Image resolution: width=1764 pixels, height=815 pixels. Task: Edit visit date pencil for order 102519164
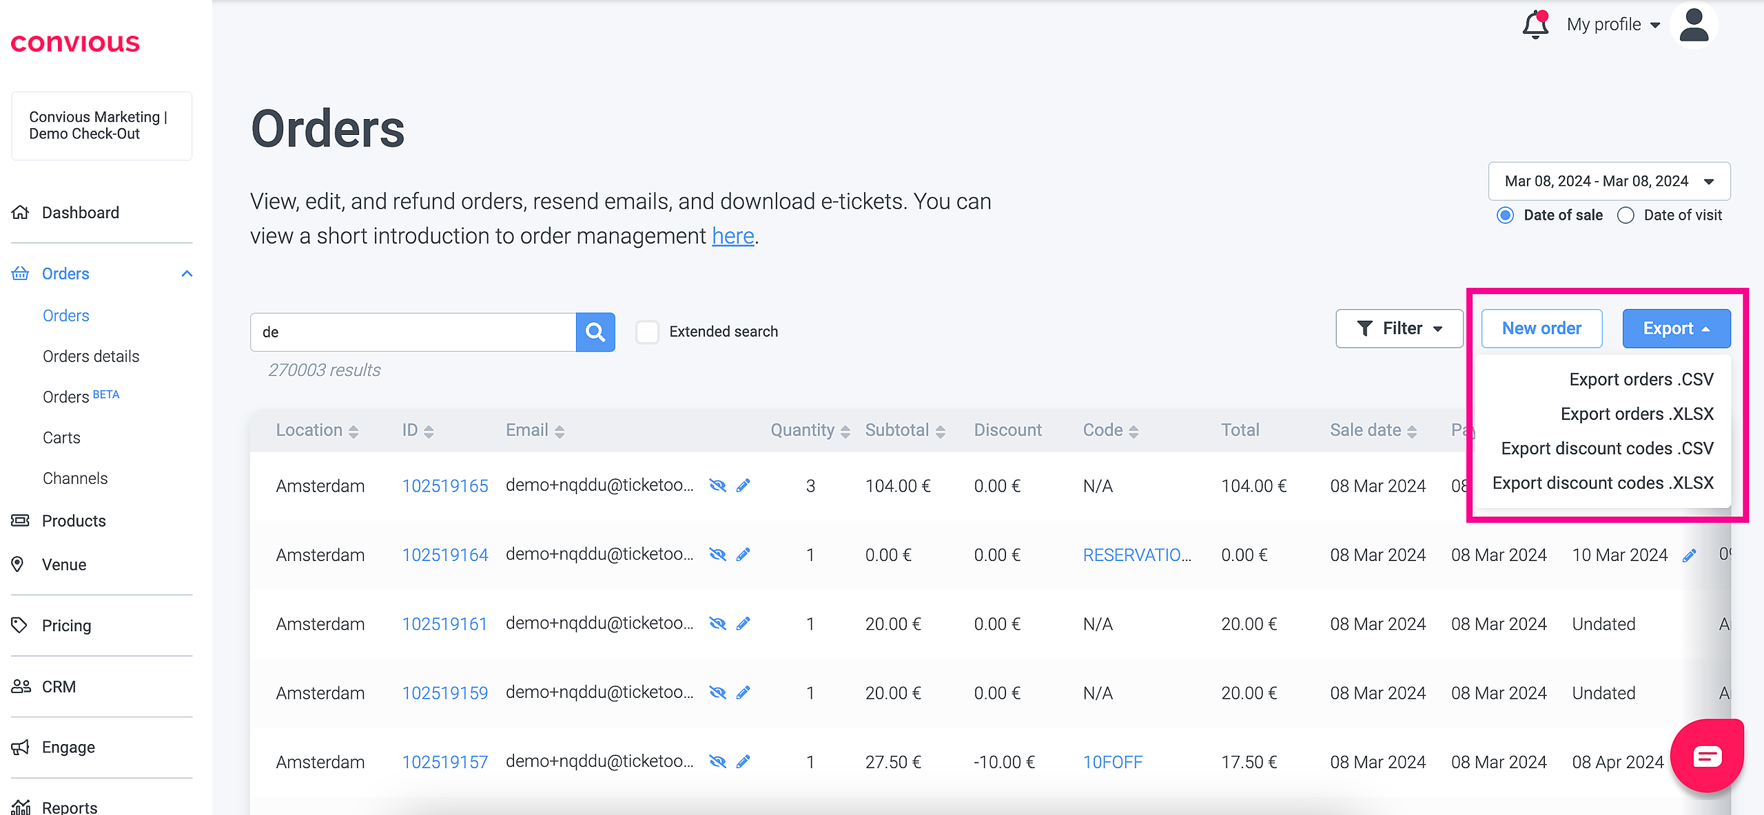coord(1689,555)
